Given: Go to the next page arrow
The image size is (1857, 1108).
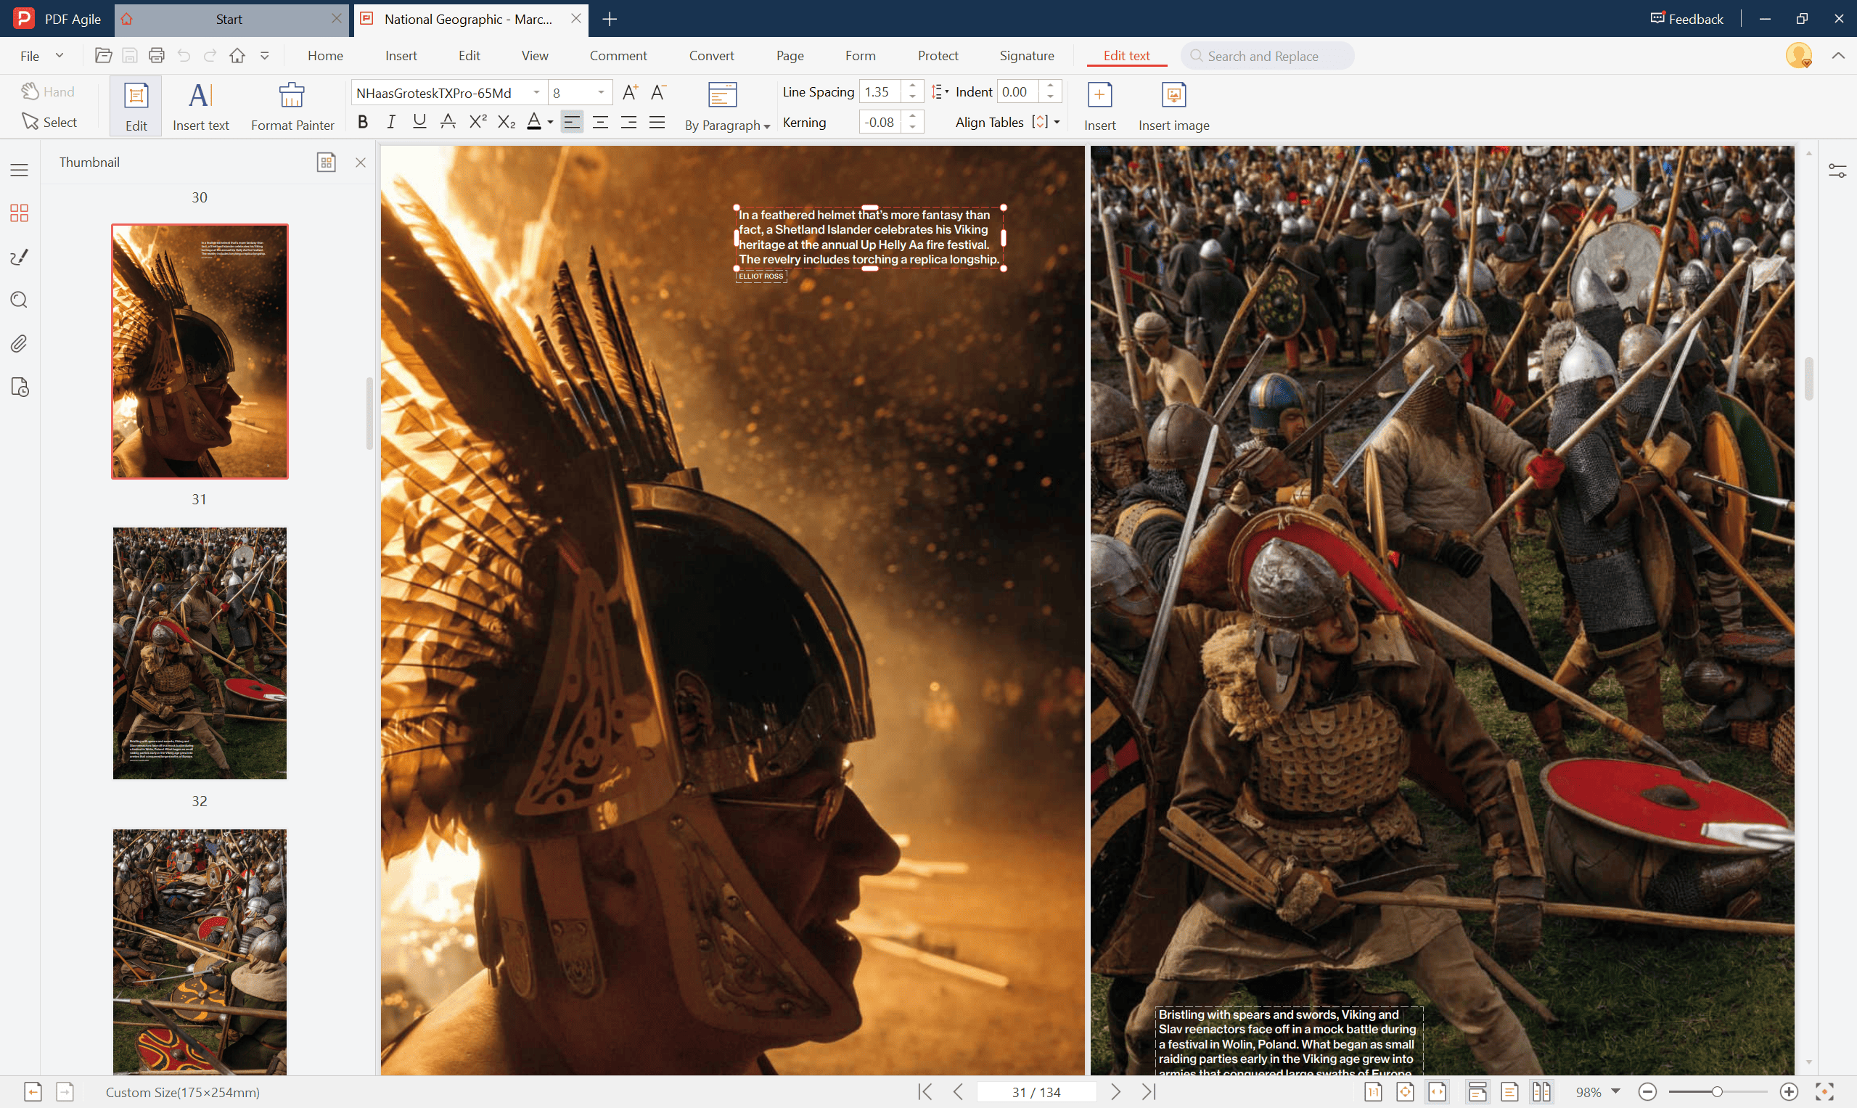Looking at the screenshot, I should [1115, 1091].
